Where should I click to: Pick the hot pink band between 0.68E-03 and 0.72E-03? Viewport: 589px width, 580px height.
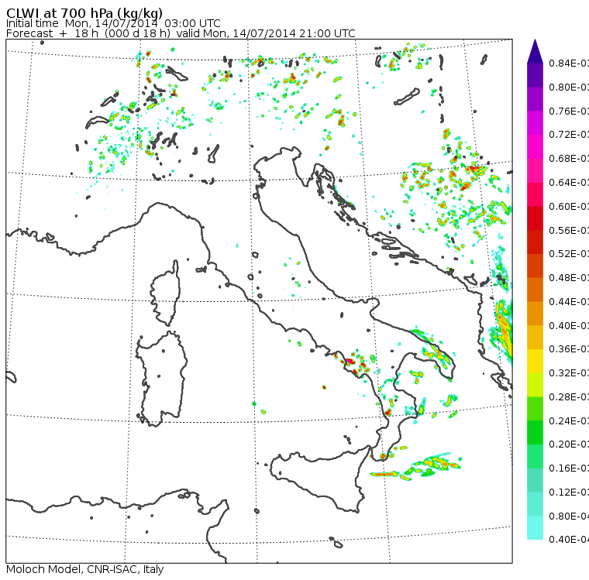(x=535, y=147)
